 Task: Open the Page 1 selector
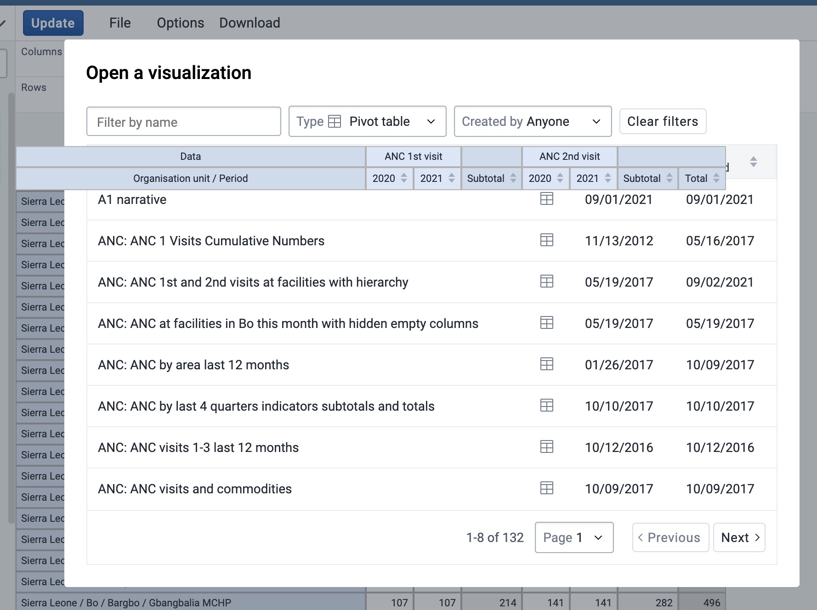point(574,537)
